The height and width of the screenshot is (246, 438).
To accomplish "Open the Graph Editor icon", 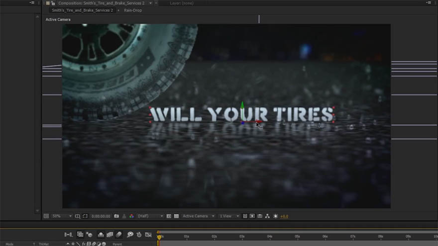I will [148, 235].
